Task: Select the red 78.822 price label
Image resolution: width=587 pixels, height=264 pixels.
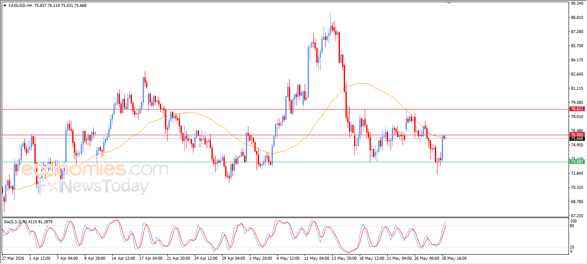Action: (x=576, y=109)
